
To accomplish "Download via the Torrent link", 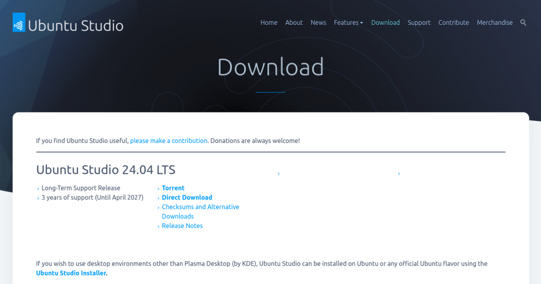I will pyautogui.click(x=173, y=188).
